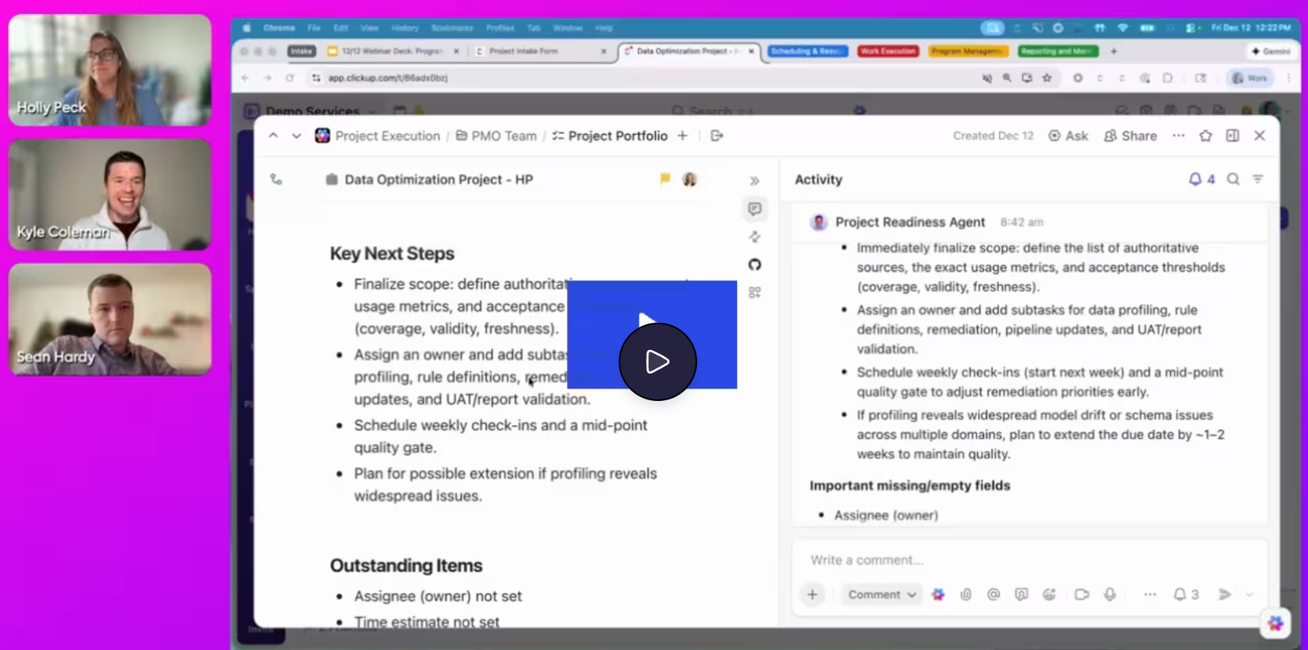Open the Scheduling & Resource tab group

(807, 51)
